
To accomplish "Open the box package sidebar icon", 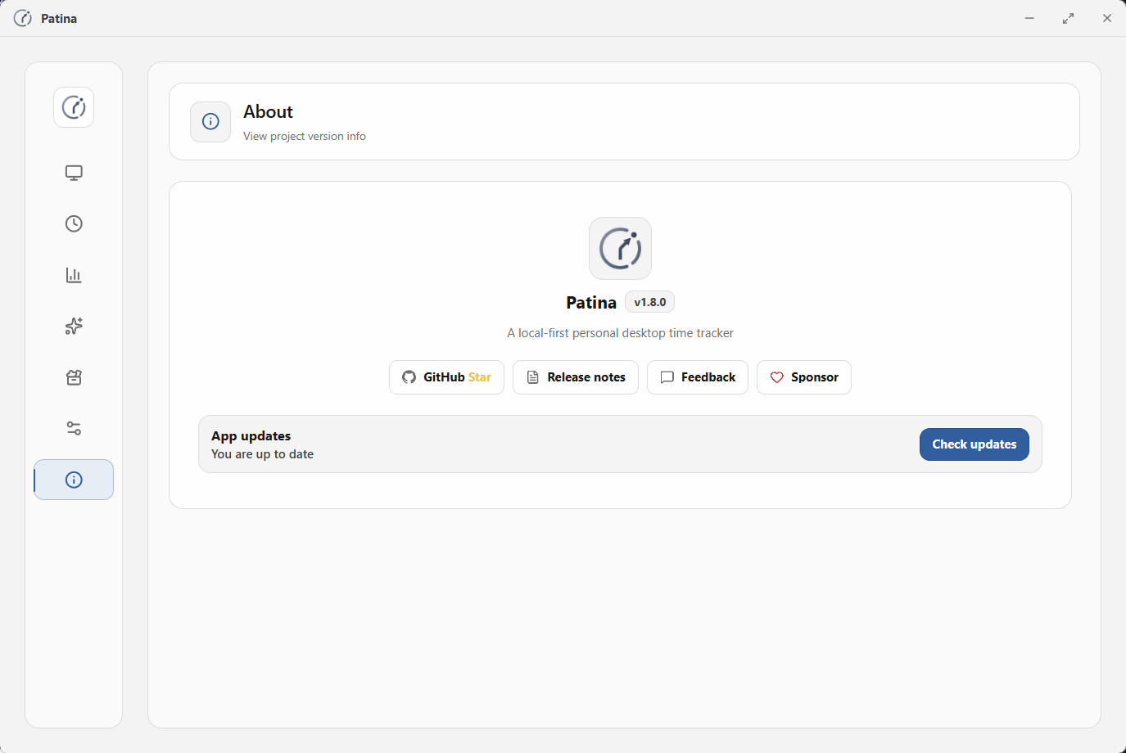I will pyautogui.click(x=74, y=377).
